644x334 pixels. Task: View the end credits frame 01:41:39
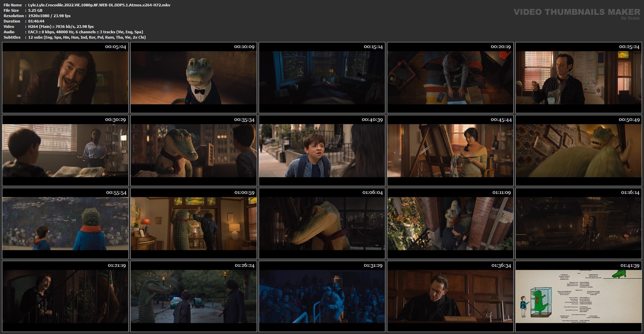[578, 296]
